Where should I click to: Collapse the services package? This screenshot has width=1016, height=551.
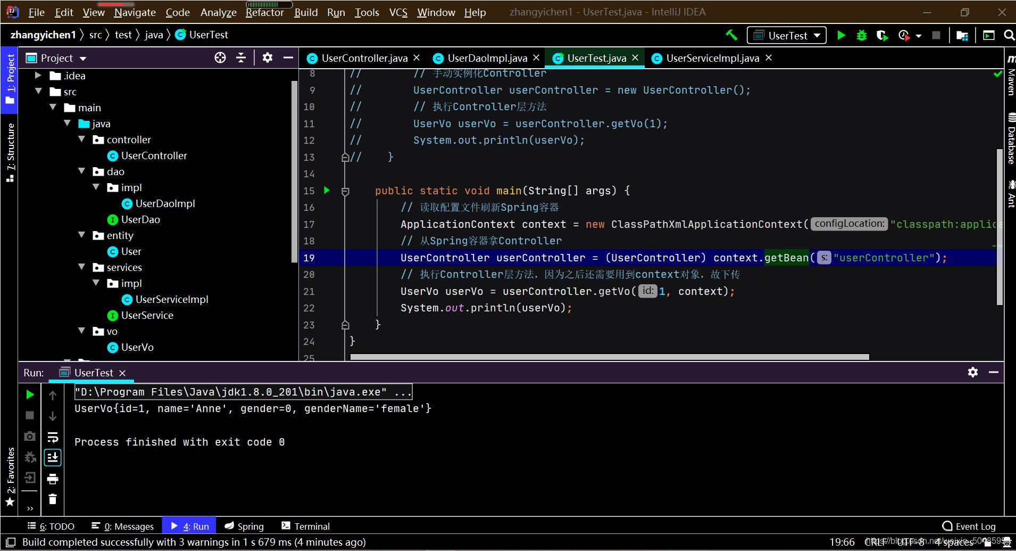[x=81, y=267]
